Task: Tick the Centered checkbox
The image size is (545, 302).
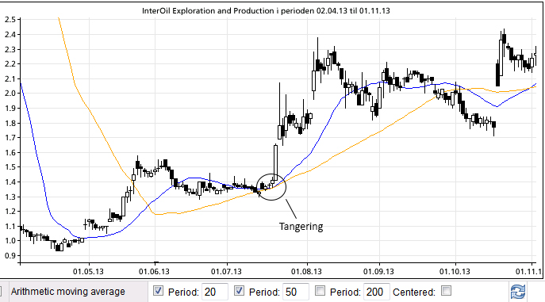Action: click(x=447, y=291)
